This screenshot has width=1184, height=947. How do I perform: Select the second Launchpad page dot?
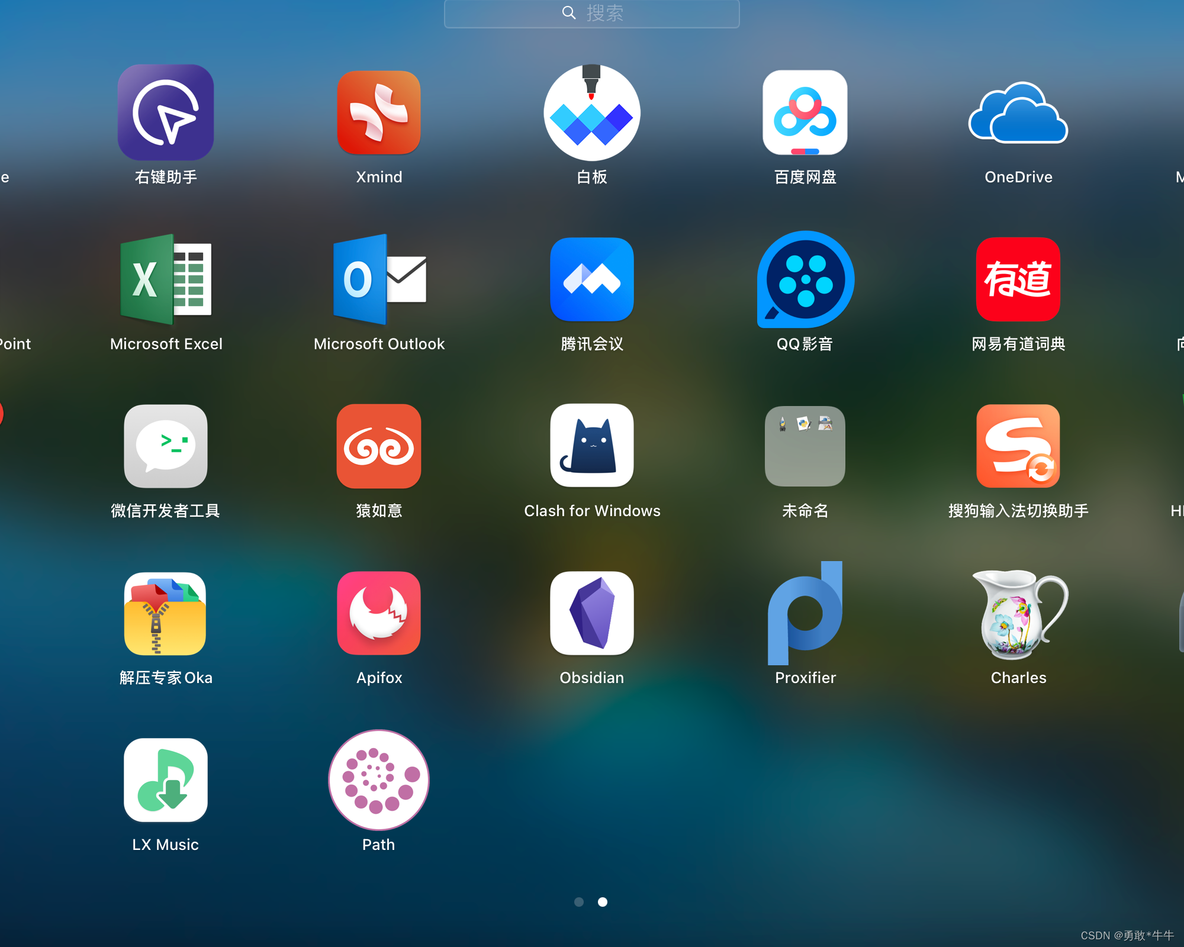click(603, 902)
